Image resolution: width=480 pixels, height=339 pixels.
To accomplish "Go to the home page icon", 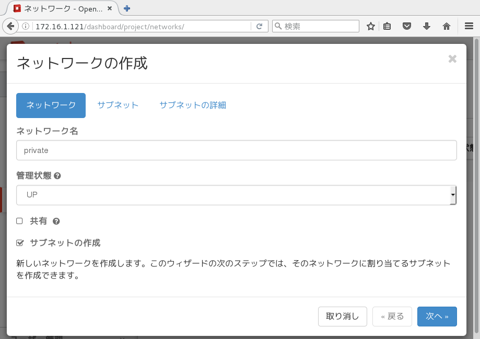I will point(447,26).
